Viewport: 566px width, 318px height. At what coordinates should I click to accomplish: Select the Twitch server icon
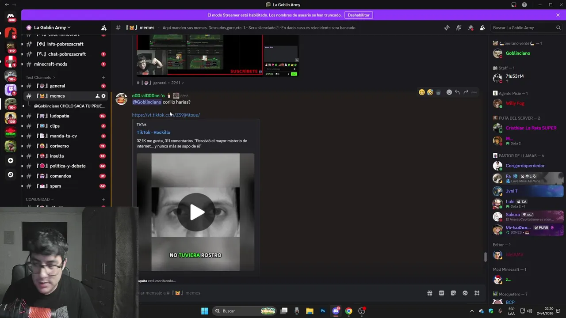(11, 90)
